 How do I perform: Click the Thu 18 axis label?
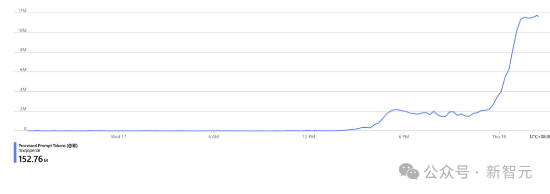499,136
